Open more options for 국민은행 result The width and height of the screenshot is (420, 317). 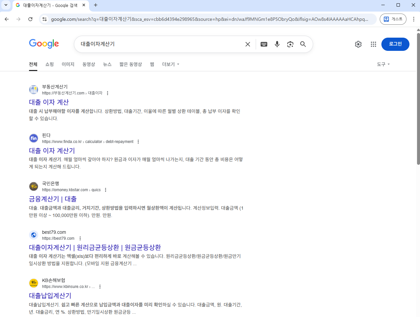[106, 190]
